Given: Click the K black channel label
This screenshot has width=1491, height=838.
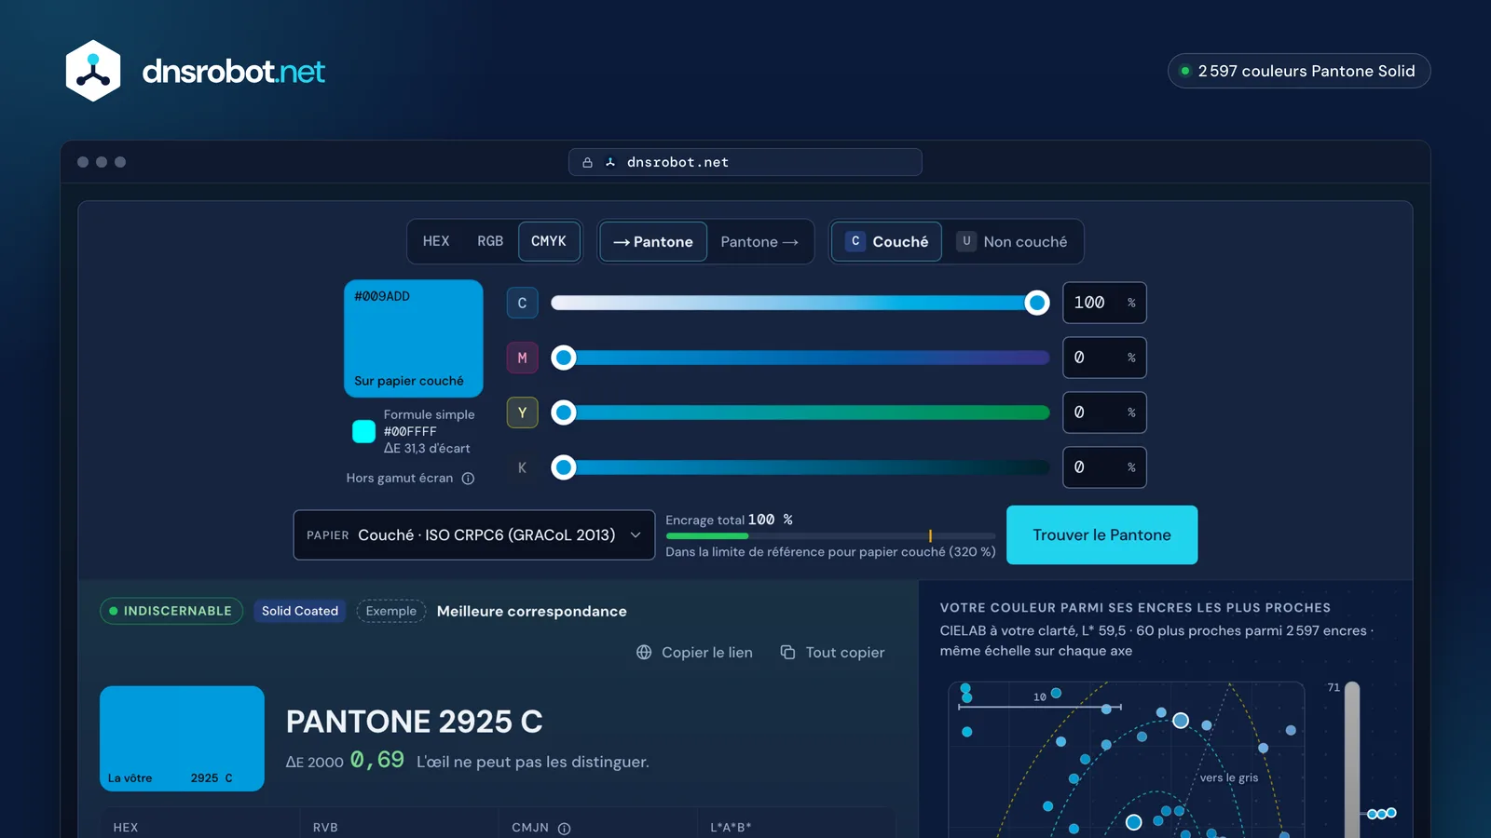Looking at the screenshot, I should tap(522, 467).
